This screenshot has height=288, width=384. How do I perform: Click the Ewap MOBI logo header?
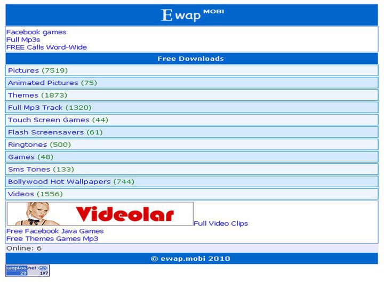pyautogui.click(x=192, y=15)
